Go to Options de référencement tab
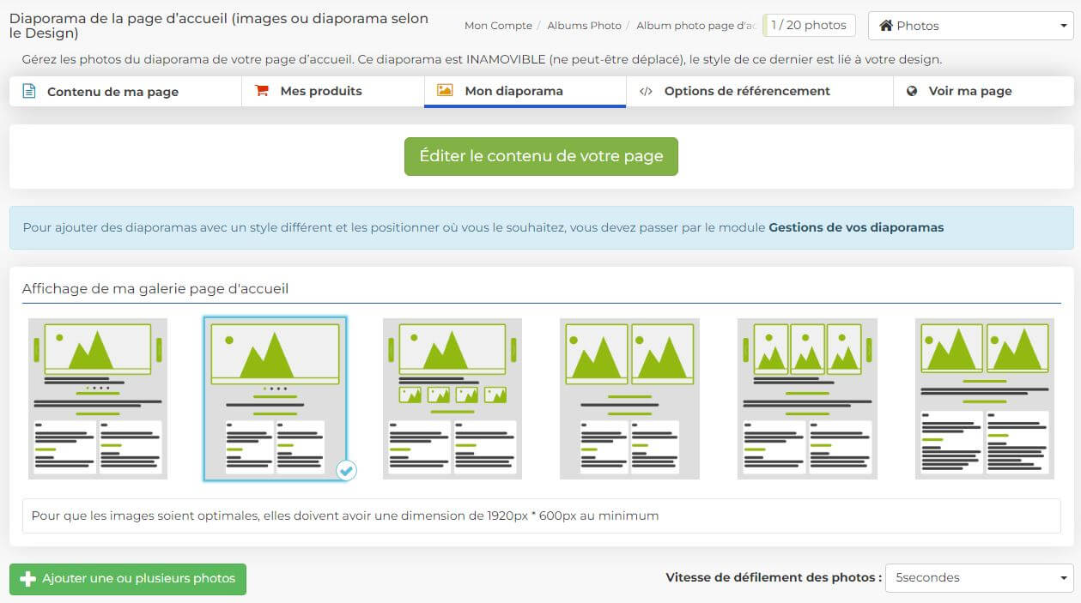The image size is (1081, 603). tap(760, 91)
